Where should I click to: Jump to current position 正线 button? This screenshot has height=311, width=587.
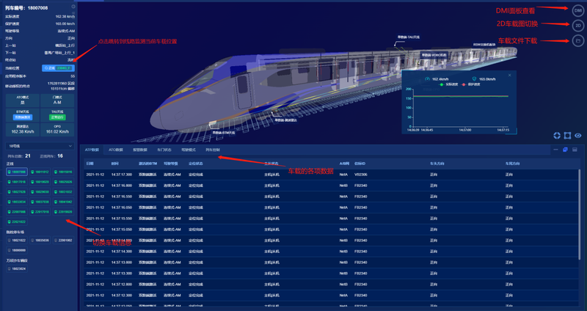point(58,68)
